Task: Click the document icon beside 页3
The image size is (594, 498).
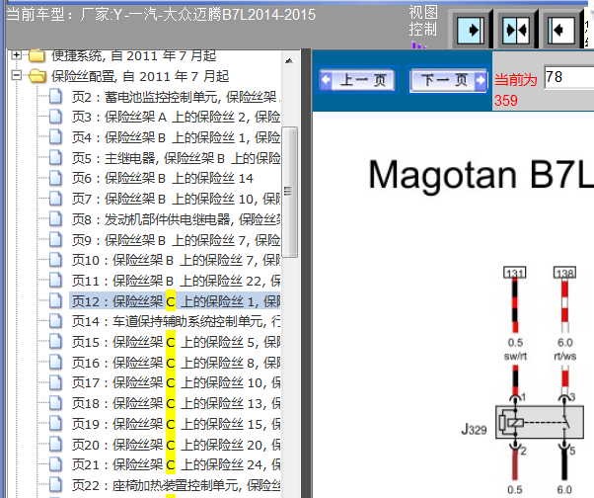Action: [55, 117]
